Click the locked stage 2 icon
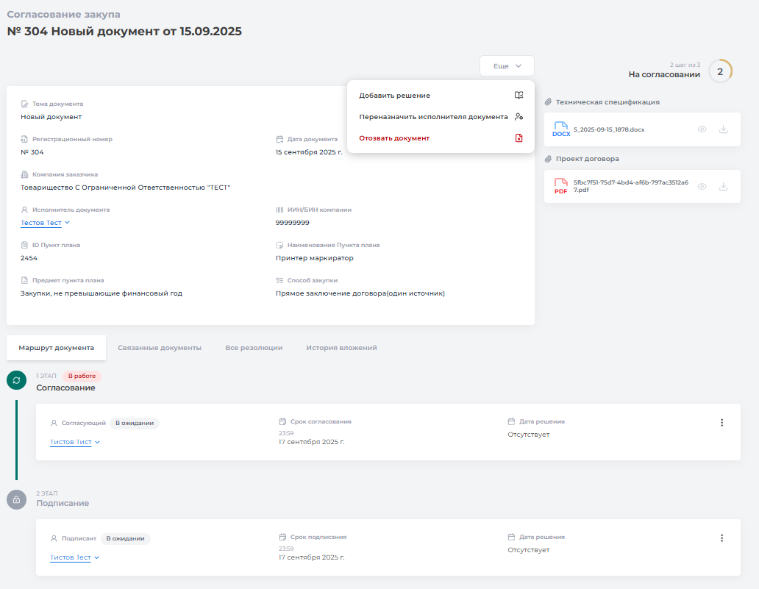759x589 pixels. coord(16,499)
